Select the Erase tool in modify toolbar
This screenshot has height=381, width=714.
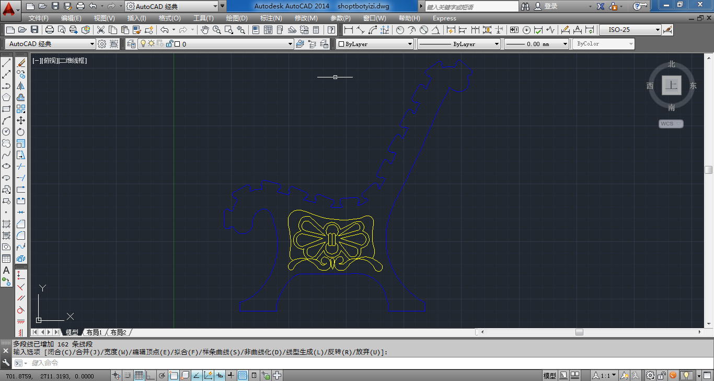tap(21, 63)
